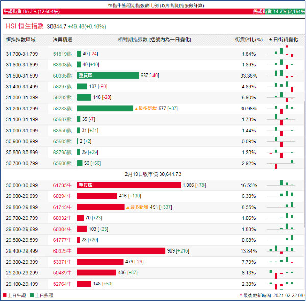The width and height of the screenshot is (306, 301).
Task: Click the range cell 30,700-30,799
Action: coord(22,163)
